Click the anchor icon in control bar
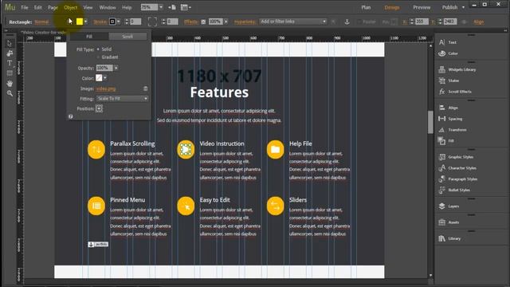This screenshot has width=510, height=287. click(347, 22)
